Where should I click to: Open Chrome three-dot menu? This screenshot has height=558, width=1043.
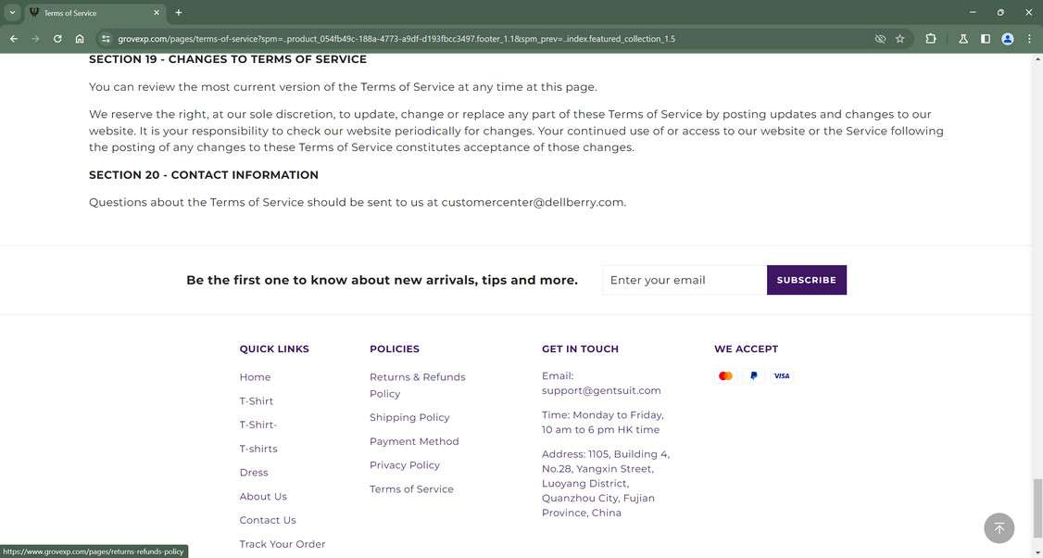point(1029,39)
